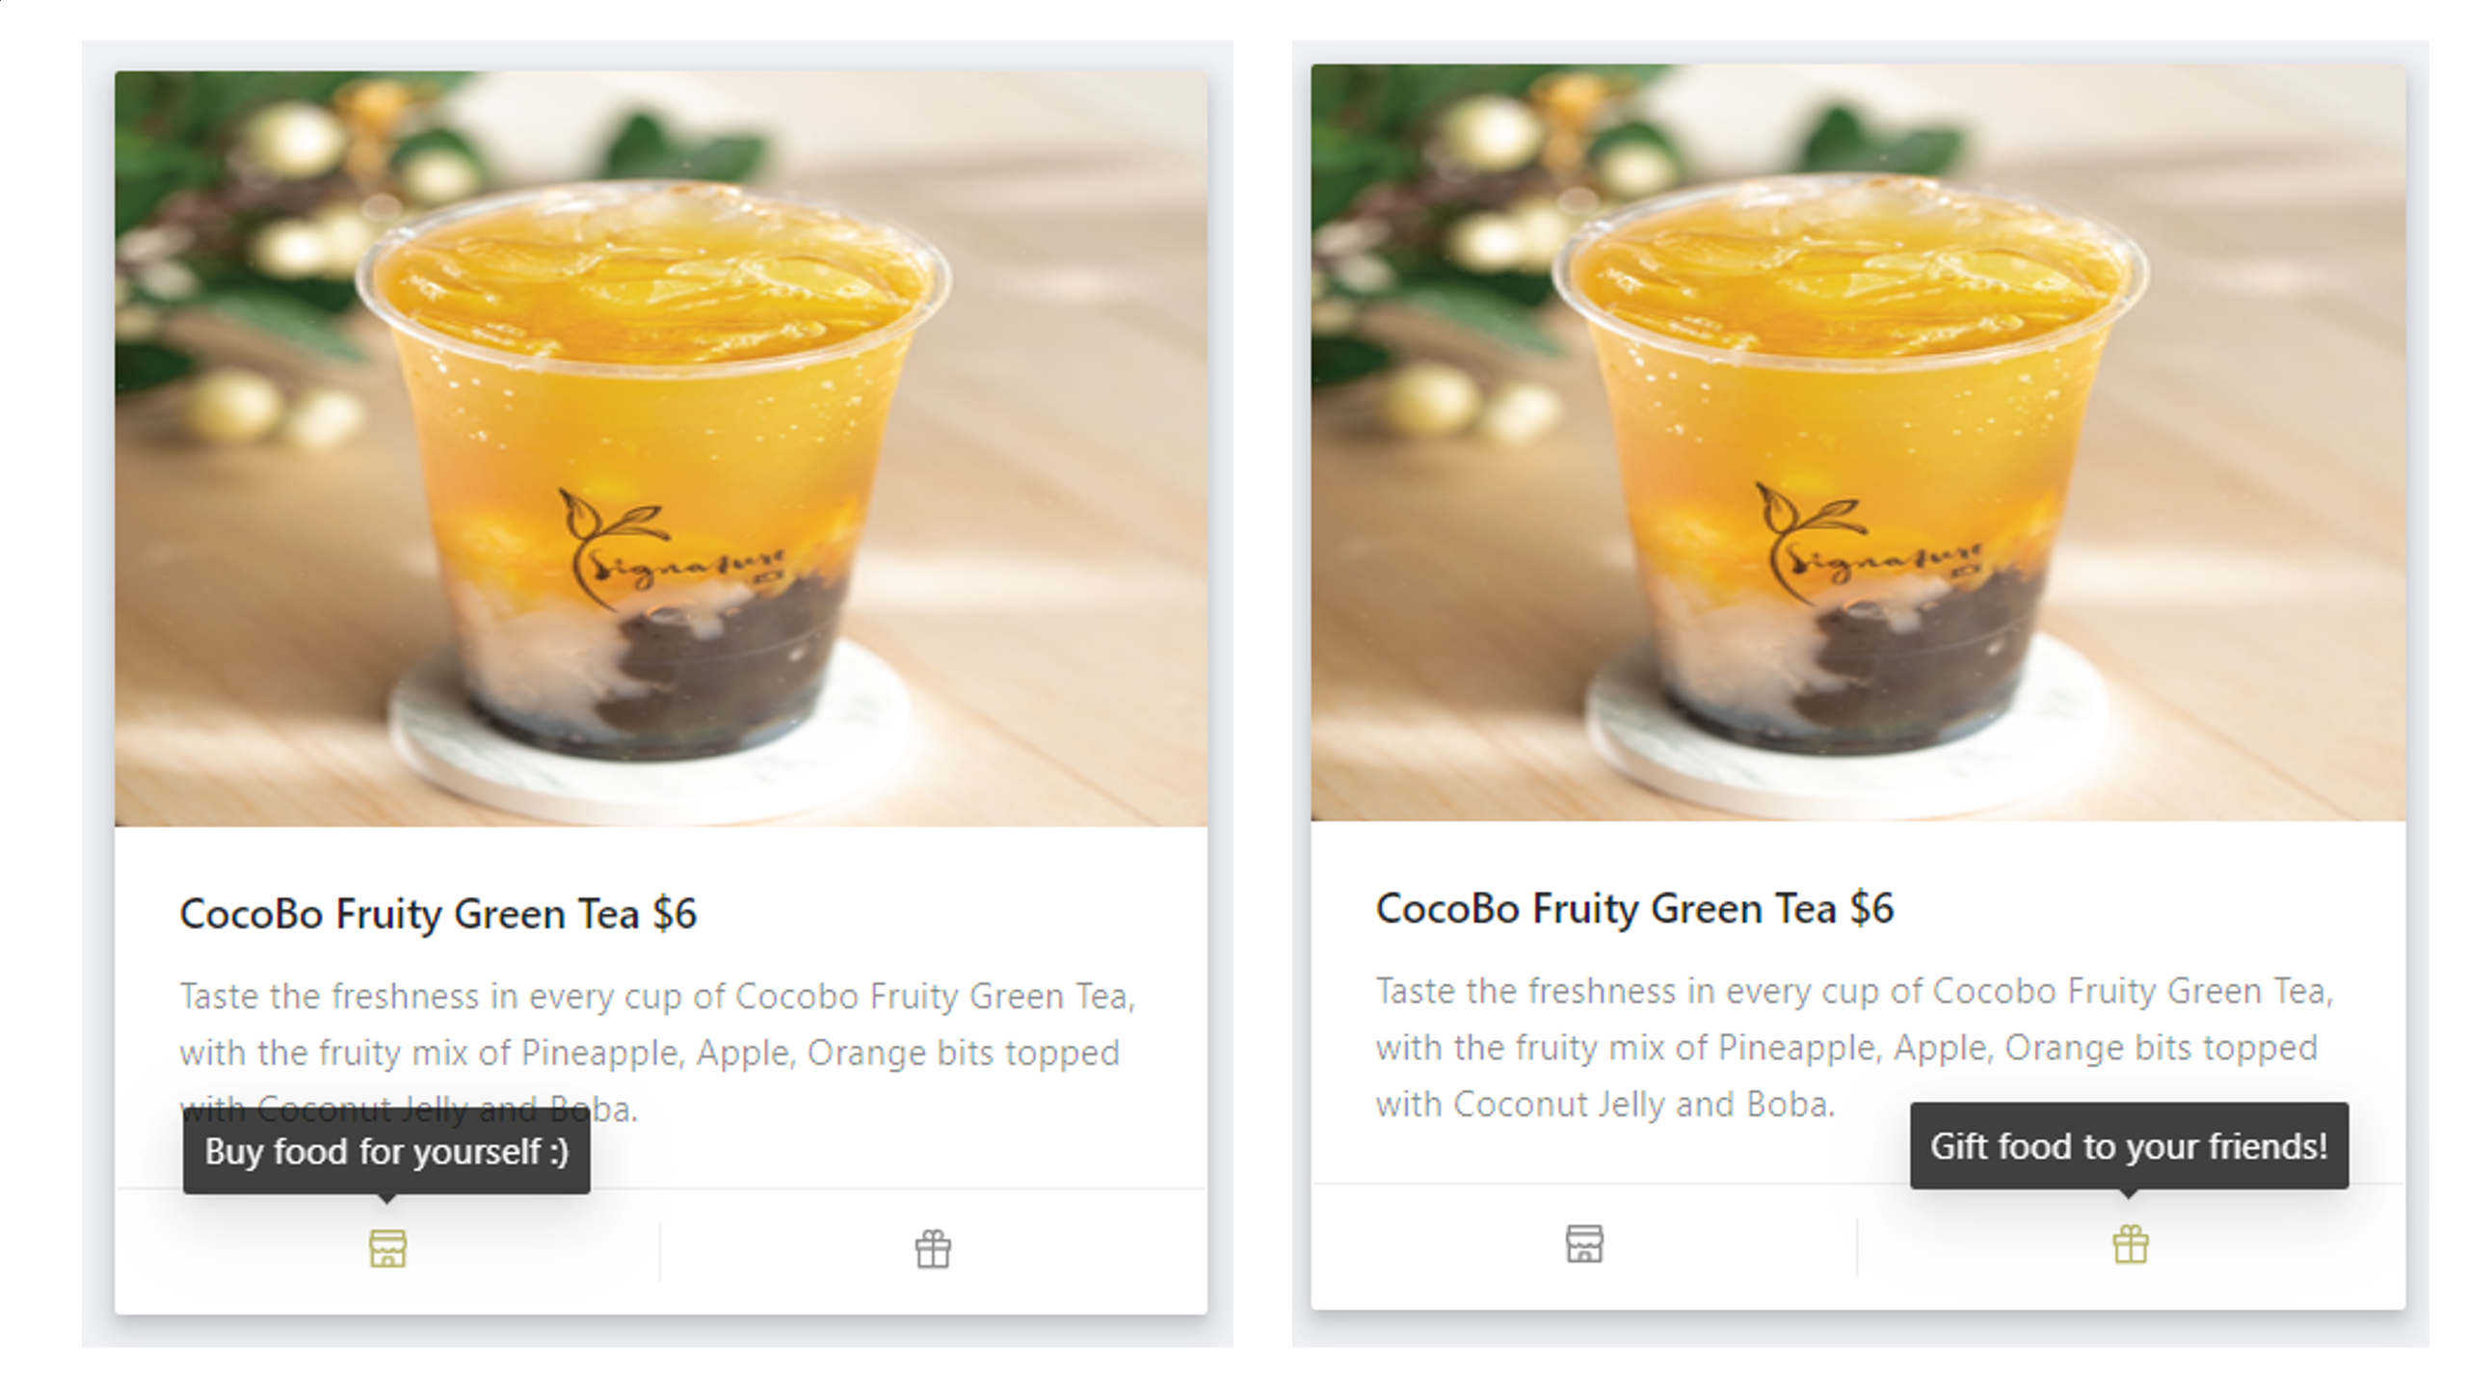
Task: Click the gray gift icon in left card
Action: point(933,1249)
